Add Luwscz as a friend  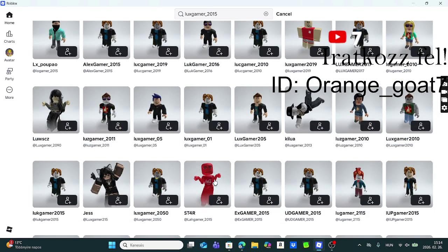(68, 126)
